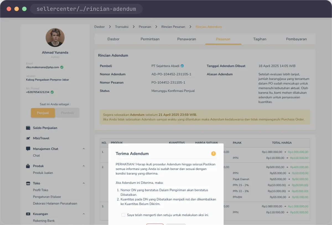Image resolution: width=332 pixels, height=225 pixels.
Task: Click the Manajemen Chat speech bubble icon
Action: click(x=28, y=149)
